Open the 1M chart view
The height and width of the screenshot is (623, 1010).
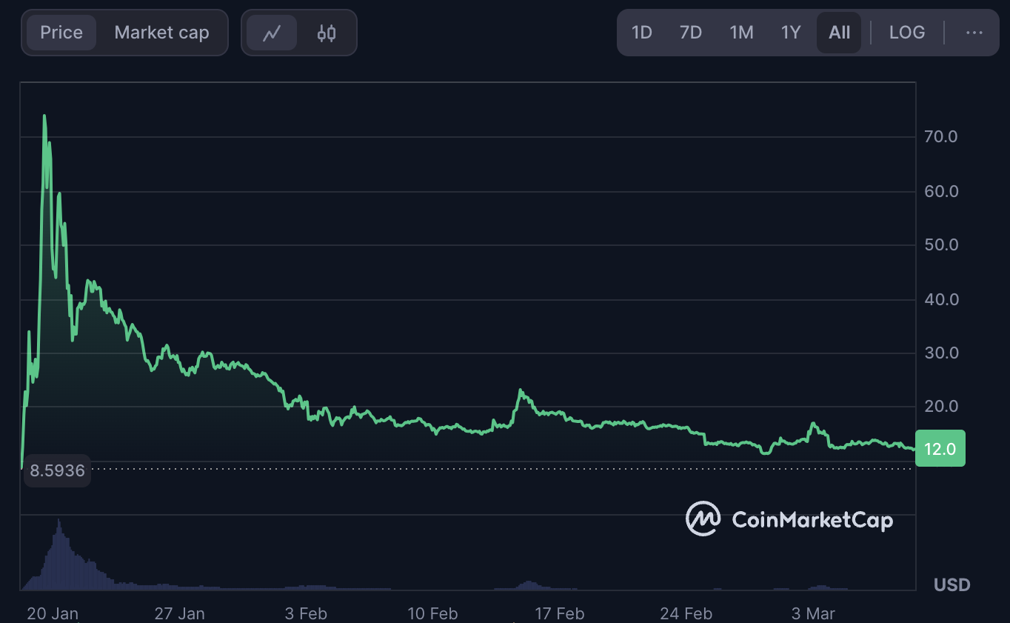pyautogui.click(x=740, y=33)
